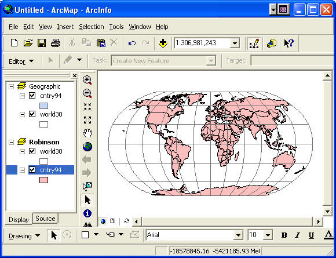
Task: Undo the last action with the blue arrow
Action: pyautogui.click(x=132, y=43)
